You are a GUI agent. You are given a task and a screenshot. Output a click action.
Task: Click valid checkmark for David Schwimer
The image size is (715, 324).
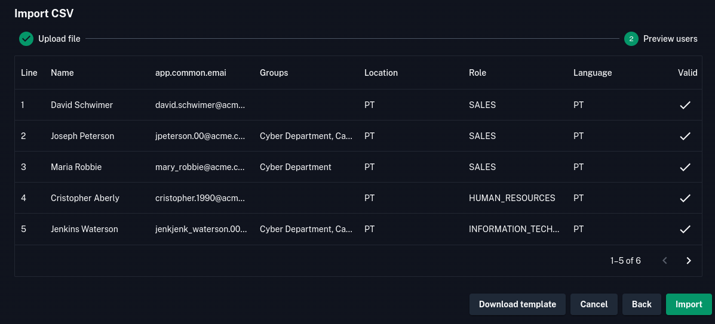coord(685,105)
